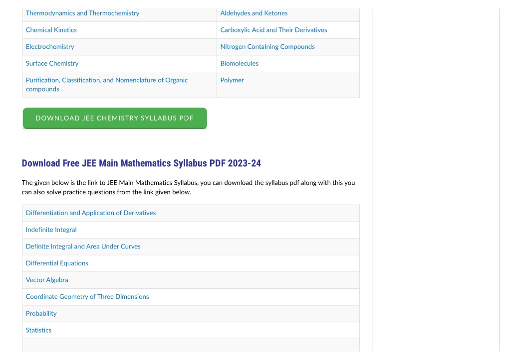Image resolution: width=511 pixels, height=360 pixels.
Task: Open the Aldehydes and Ketones link
Action: click(x=254, y=13)
